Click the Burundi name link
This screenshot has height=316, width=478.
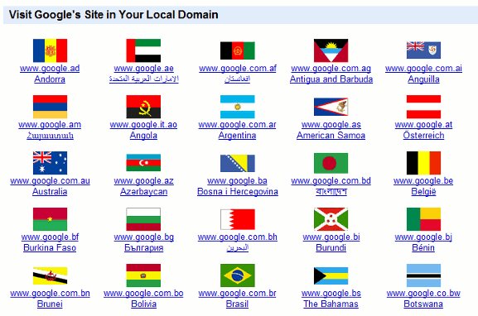[x=331, y=248]
